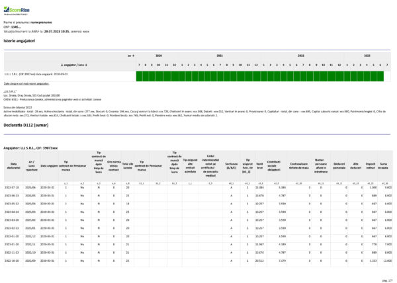The width and height of the screenshot is (397, 283).
Task: Click the CNP 1345 line
Action: (x=13, y=27)
